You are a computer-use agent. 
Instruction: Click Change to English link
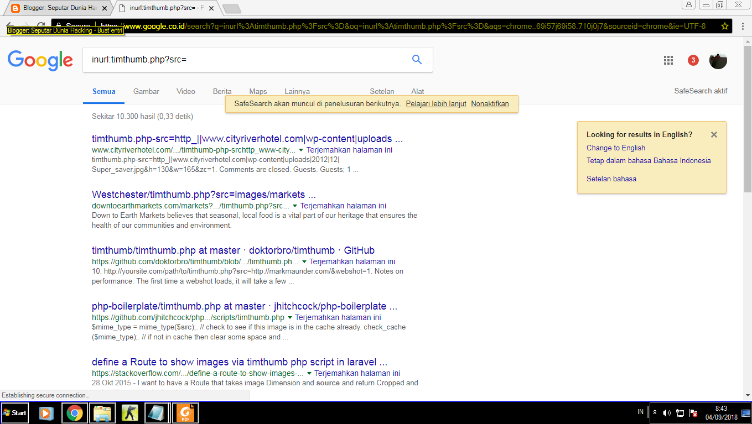pos(616,148)
